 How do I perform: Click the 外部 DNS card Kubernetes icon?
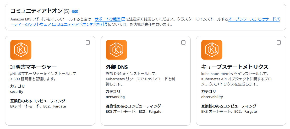pos(116,50)
